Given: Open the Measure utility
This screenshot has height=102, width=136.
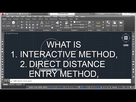Looking at the screenshot, I should click(x=98, y=24).
